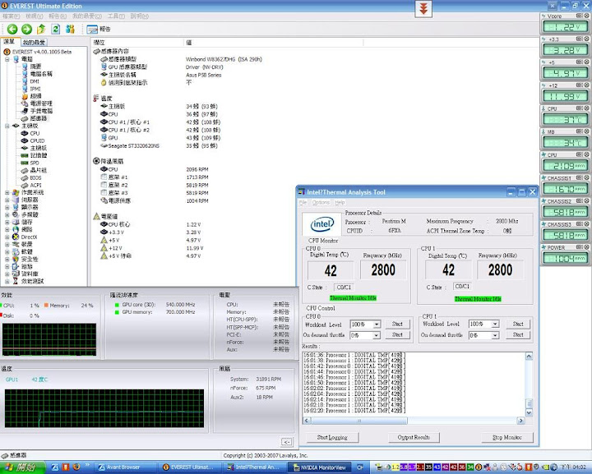Switch to the 我的最愛 favorites tab
This screenshot has height=474, width=592.
click(x=34, y=41)
